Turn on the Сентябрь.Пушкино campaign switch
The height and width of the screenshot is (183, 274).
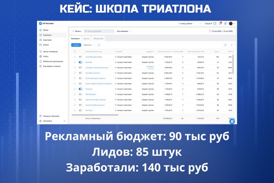[x=81, y=73]
